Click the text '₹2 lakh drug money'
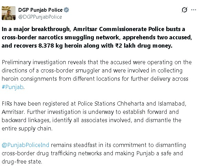The height and width of the screenshot is (167, 199). [x=144, y=46]
